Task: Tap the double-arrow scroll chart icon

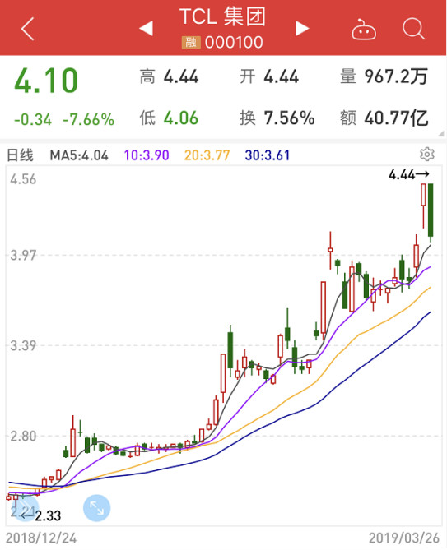Action: (26, 508)
